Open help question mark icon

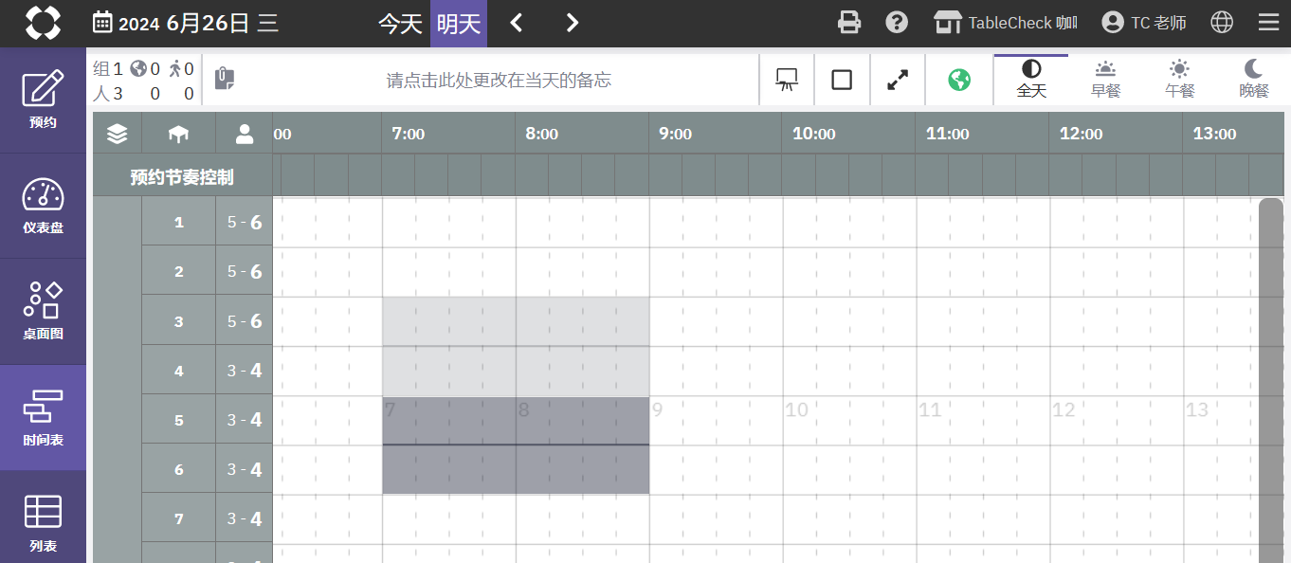coord(897,23)
